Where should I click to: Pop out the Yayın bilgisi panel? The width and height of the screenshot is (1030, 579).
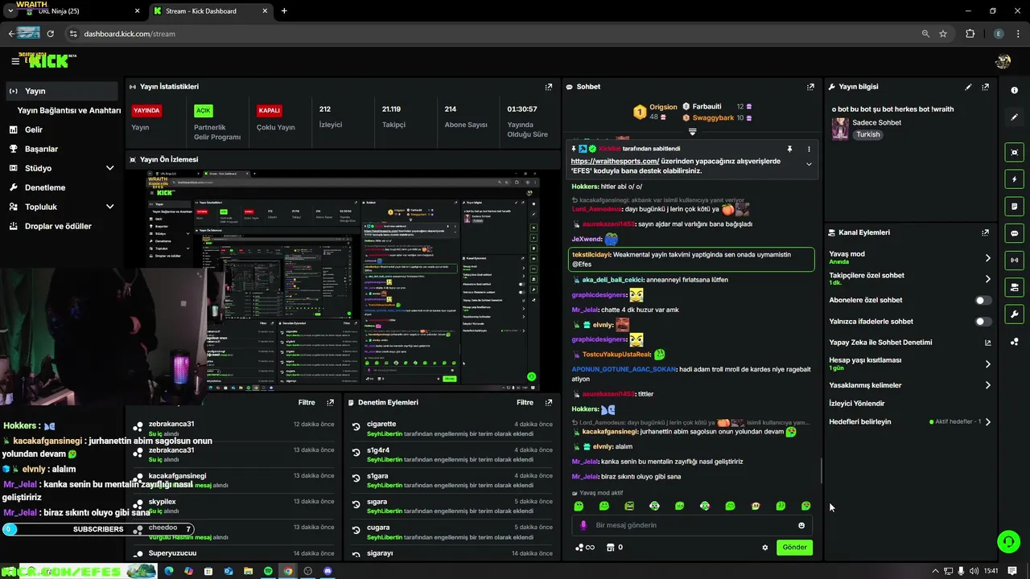985,87
